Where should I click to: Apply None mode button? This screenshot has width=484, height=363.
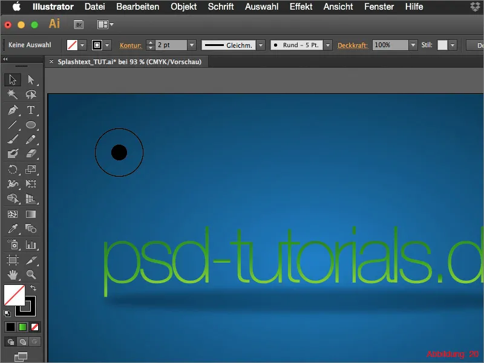tap(34, 327)
